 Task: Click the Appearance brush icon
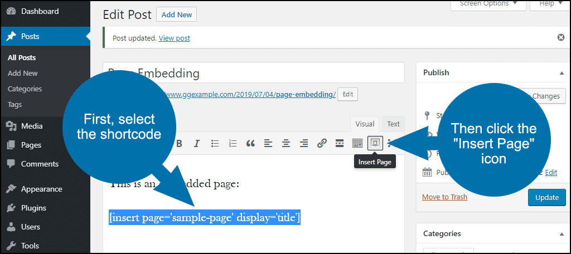[x=11, y=189]
